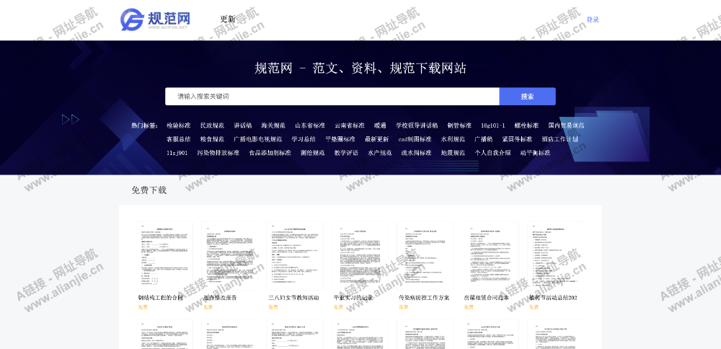Click the 酒店工作计划 tag
The width and height of the screenshot is (721, 349).
[x=559, y=139]
